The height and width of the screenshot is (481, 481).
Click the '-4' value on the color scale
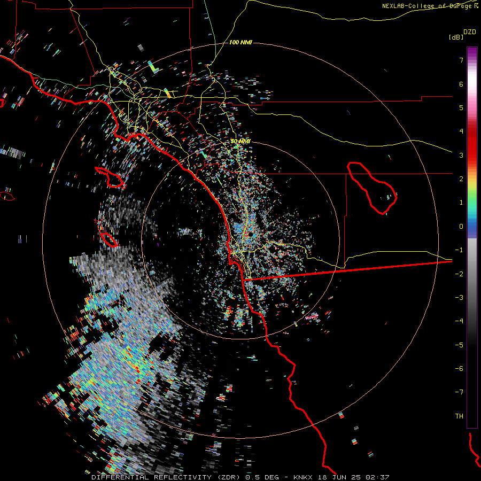(x=459, y=321)
